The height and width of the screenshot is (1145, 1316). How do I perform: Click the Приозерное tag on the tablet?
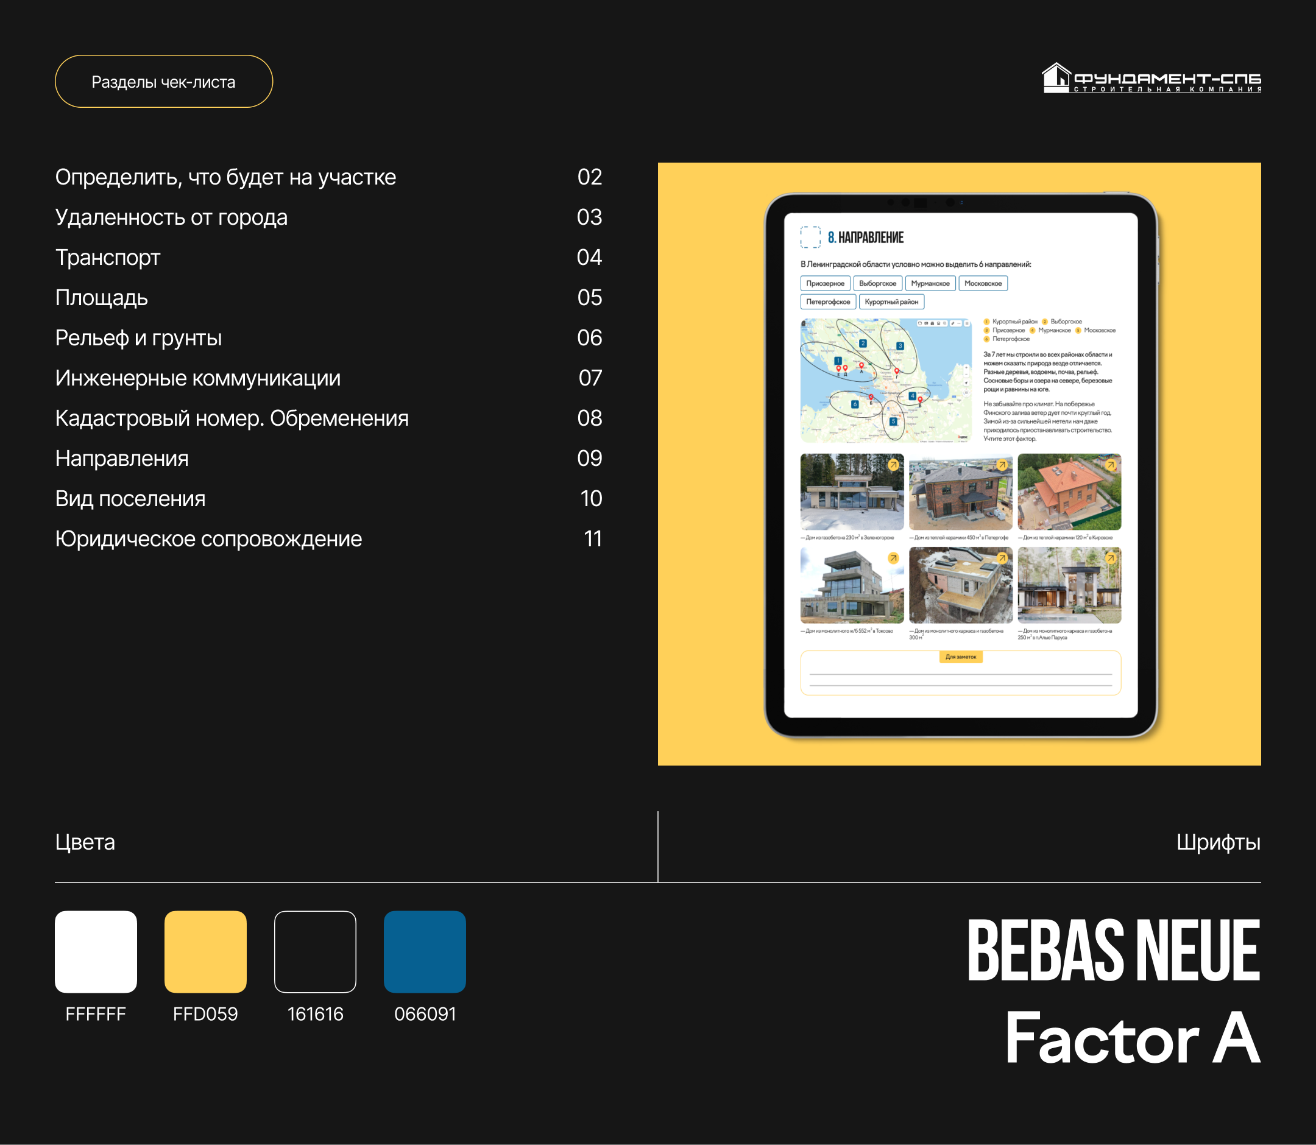click(x=824, y=284)
